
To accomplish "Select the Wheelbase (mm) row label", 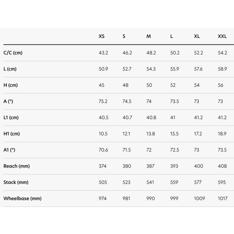I will pyautogui.click(x=23, y=199).
